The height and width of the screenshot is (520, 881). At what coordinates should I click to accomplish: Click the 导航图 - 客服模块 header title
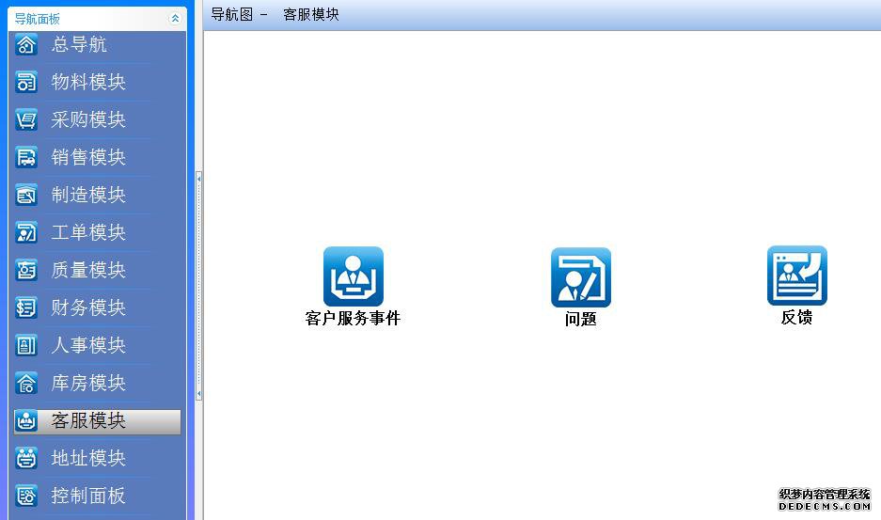pyautogui.click(x=275, y=15)
